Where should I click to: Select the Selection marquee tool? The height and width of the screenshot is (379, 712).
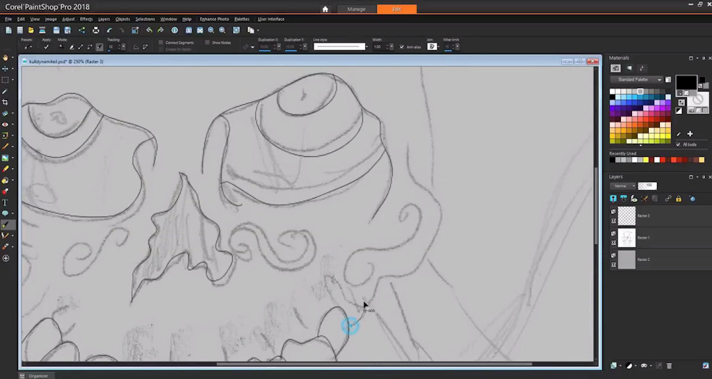pos(5,80)
